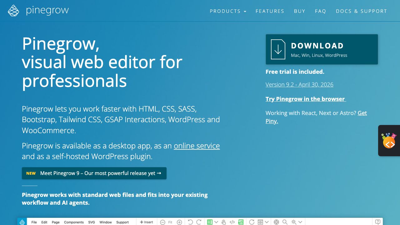This screenshot has height=225, width=400.
Task: Expand the dropdown beside the green layout icon
Action: pyautogui.click(x=216, y=222)
